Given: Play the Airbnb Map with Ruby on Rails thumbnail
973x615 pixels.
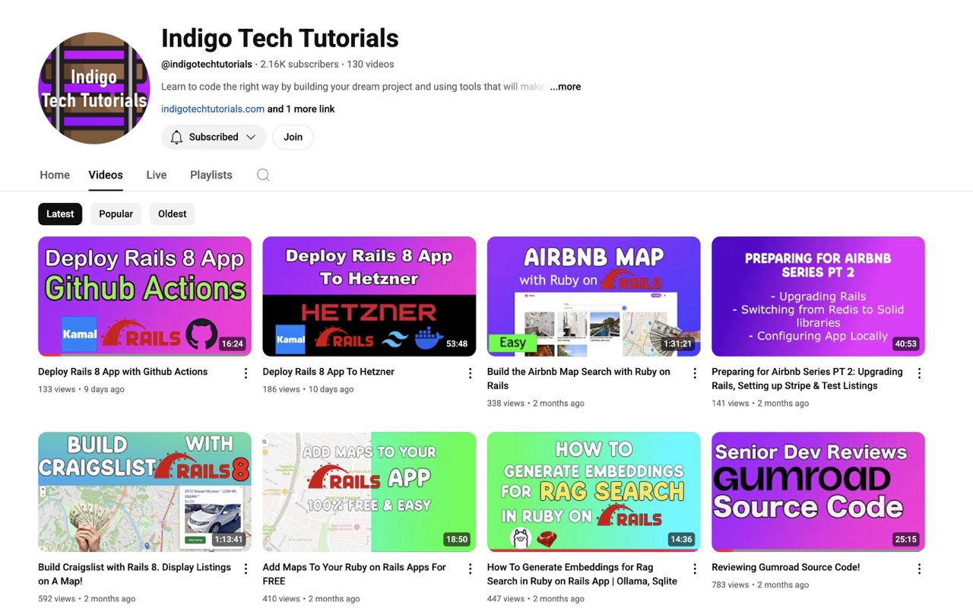Looking at the screenshot, I should click(x=594, y=296).
